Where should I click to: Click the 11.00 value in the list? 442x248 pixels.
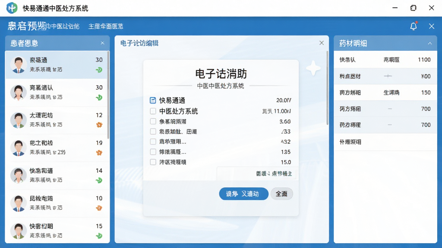tap(282, 111)
